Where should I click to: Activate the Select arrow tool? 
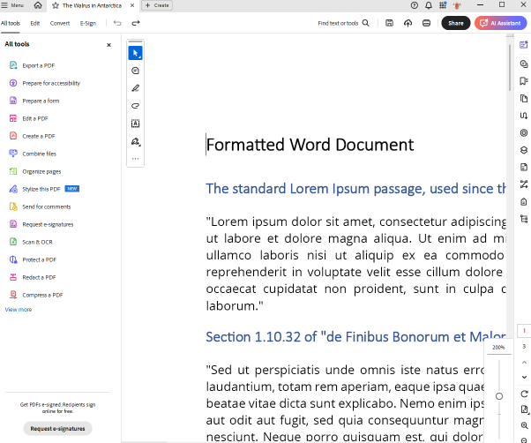coord(135,53)
